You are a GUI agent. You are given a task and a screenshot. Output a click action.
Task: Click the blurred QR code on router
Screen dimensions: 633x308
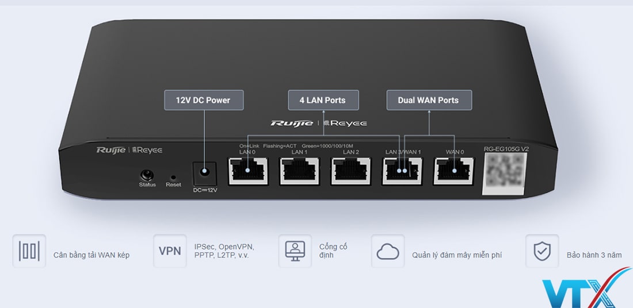coord(504,172)
